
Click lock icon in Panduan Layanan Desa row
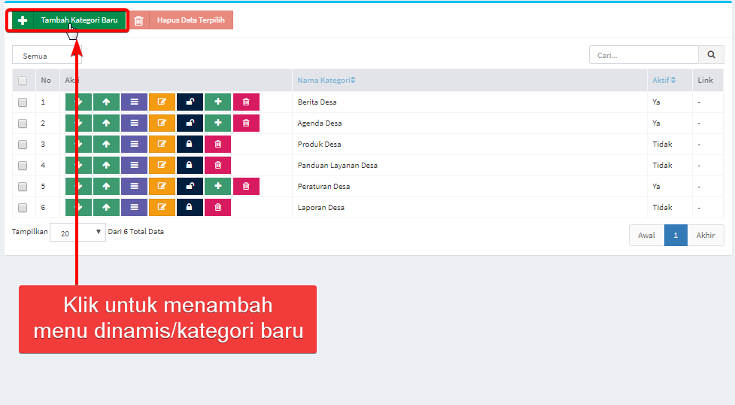click(190, 165)
